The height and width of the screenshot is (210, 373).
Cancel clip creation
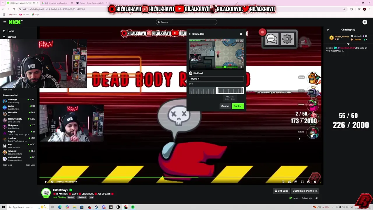tap(225, 106)
